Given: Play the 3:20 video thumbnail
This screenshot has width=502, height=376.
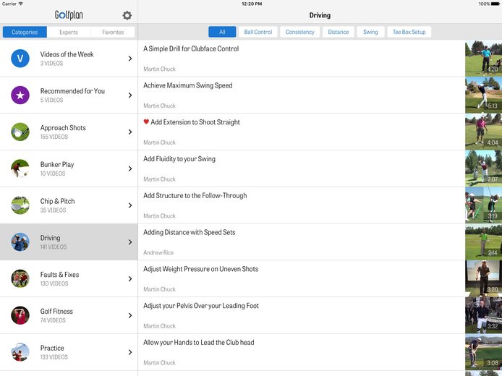Looking at the screenshot, I should pos(483,278).
